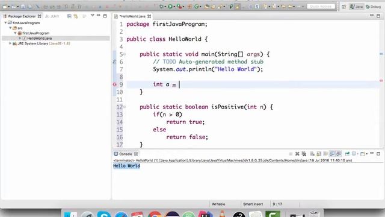Switch to the Java perspective
Image resolution: width=385 pixels, height=217 pixels.
(x=357, y=7)
